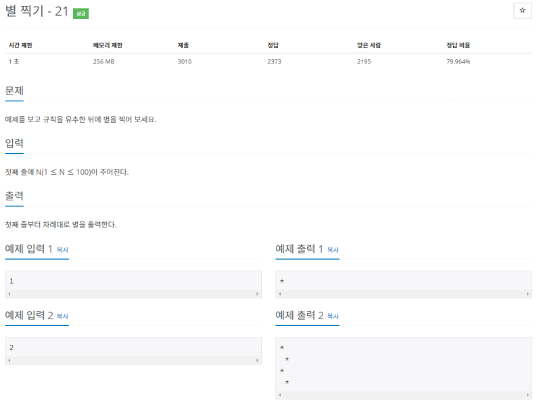Copy example output 2 via 복사 link
541x409 pixels.
click(x=333, y=316)
